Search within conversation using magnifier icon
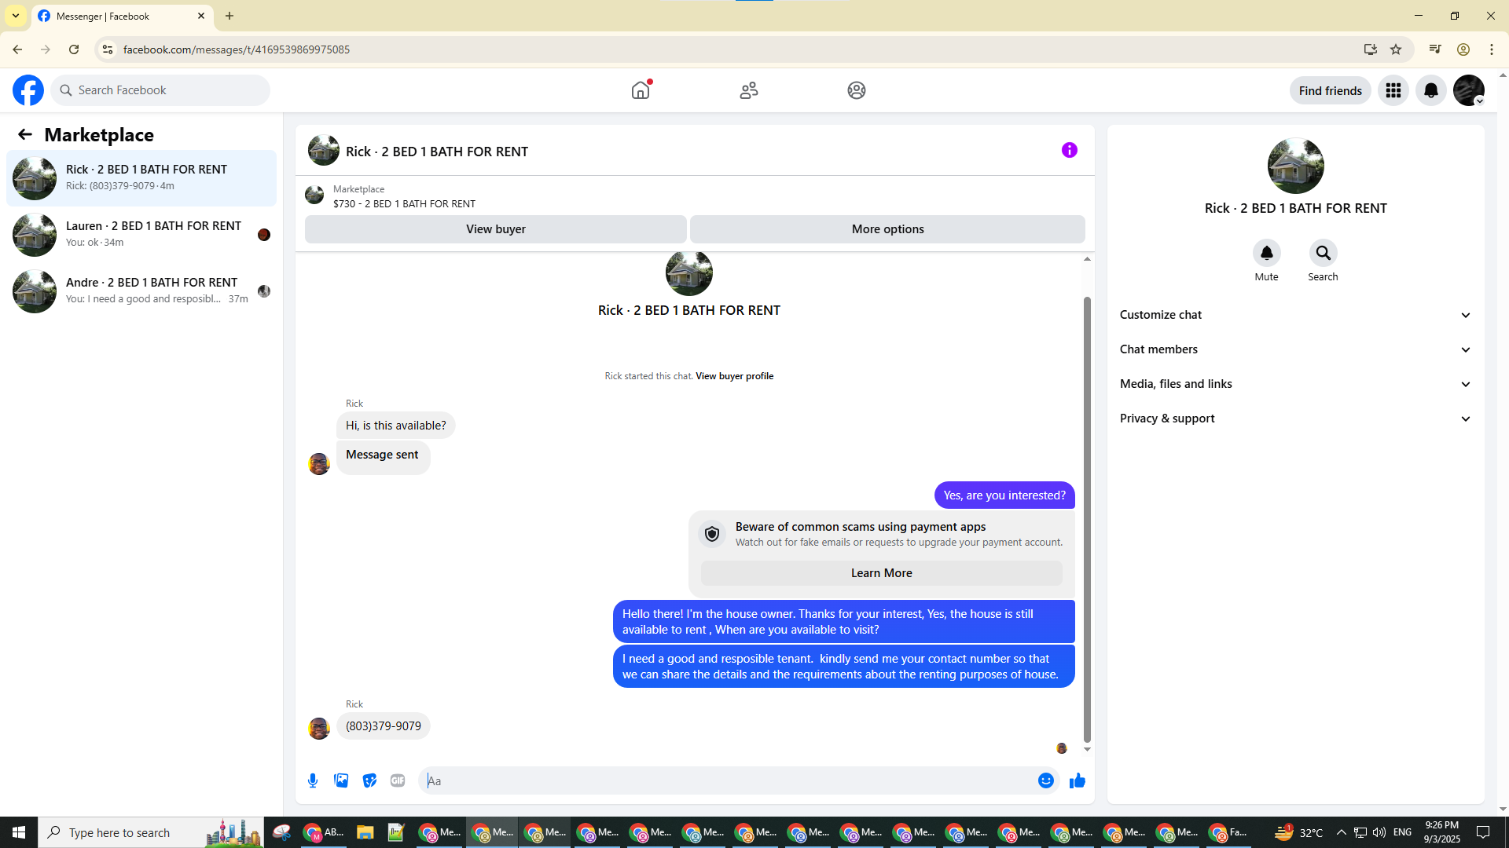The height and width of the screenshot is (848, 1509). pyautogui.click(x=1324, y=253)
